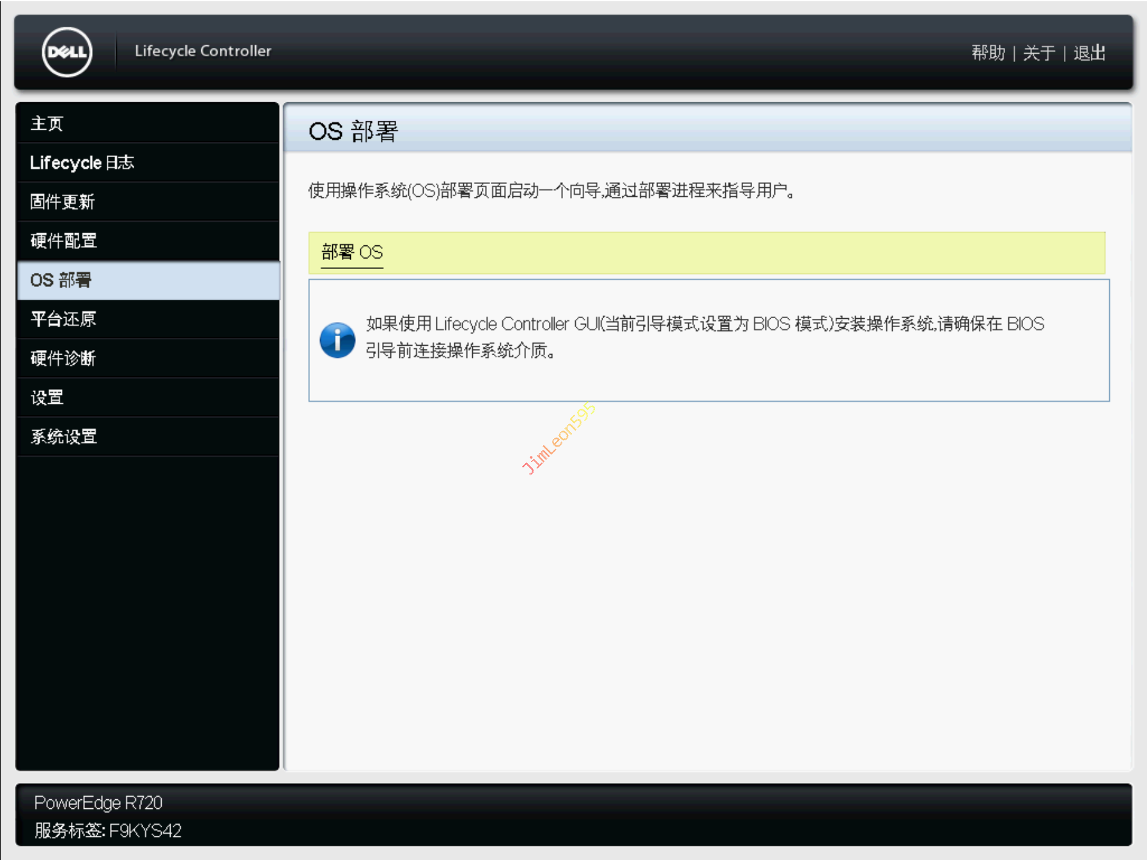Open 设置 in the sidebar
The height and width of the screenshot is (860, 1147).
pos(47,397)
